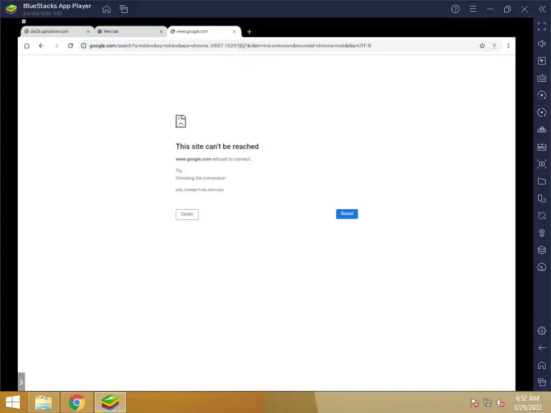551x413 pixels.
Task: Open the set location pin icon
Action: pyautogui.click(x=542, y=233)
